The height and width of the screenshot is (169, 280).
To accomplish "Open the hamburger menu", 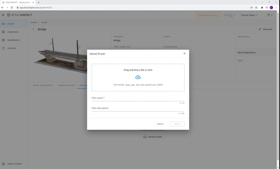I will [3, 15].
